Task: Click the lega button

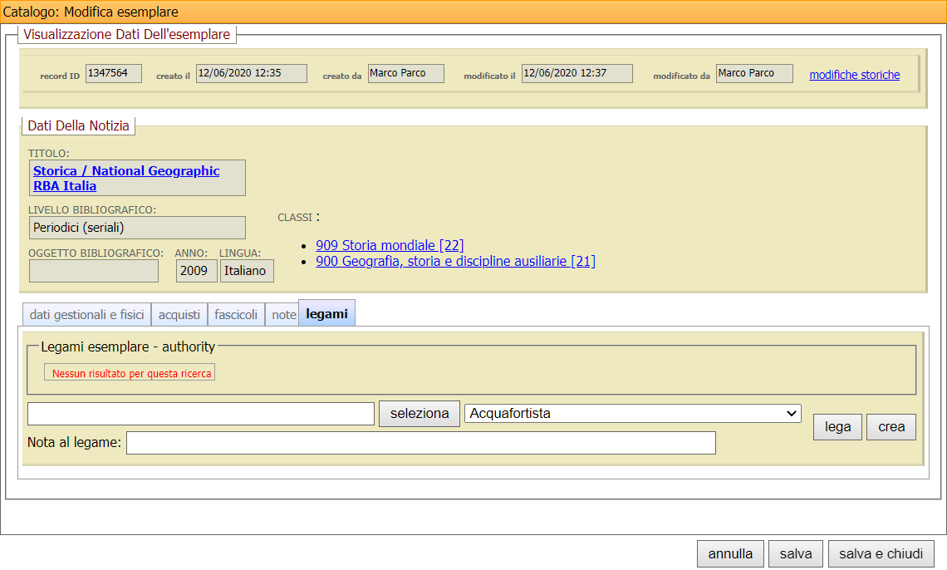Action: (837, 427)
